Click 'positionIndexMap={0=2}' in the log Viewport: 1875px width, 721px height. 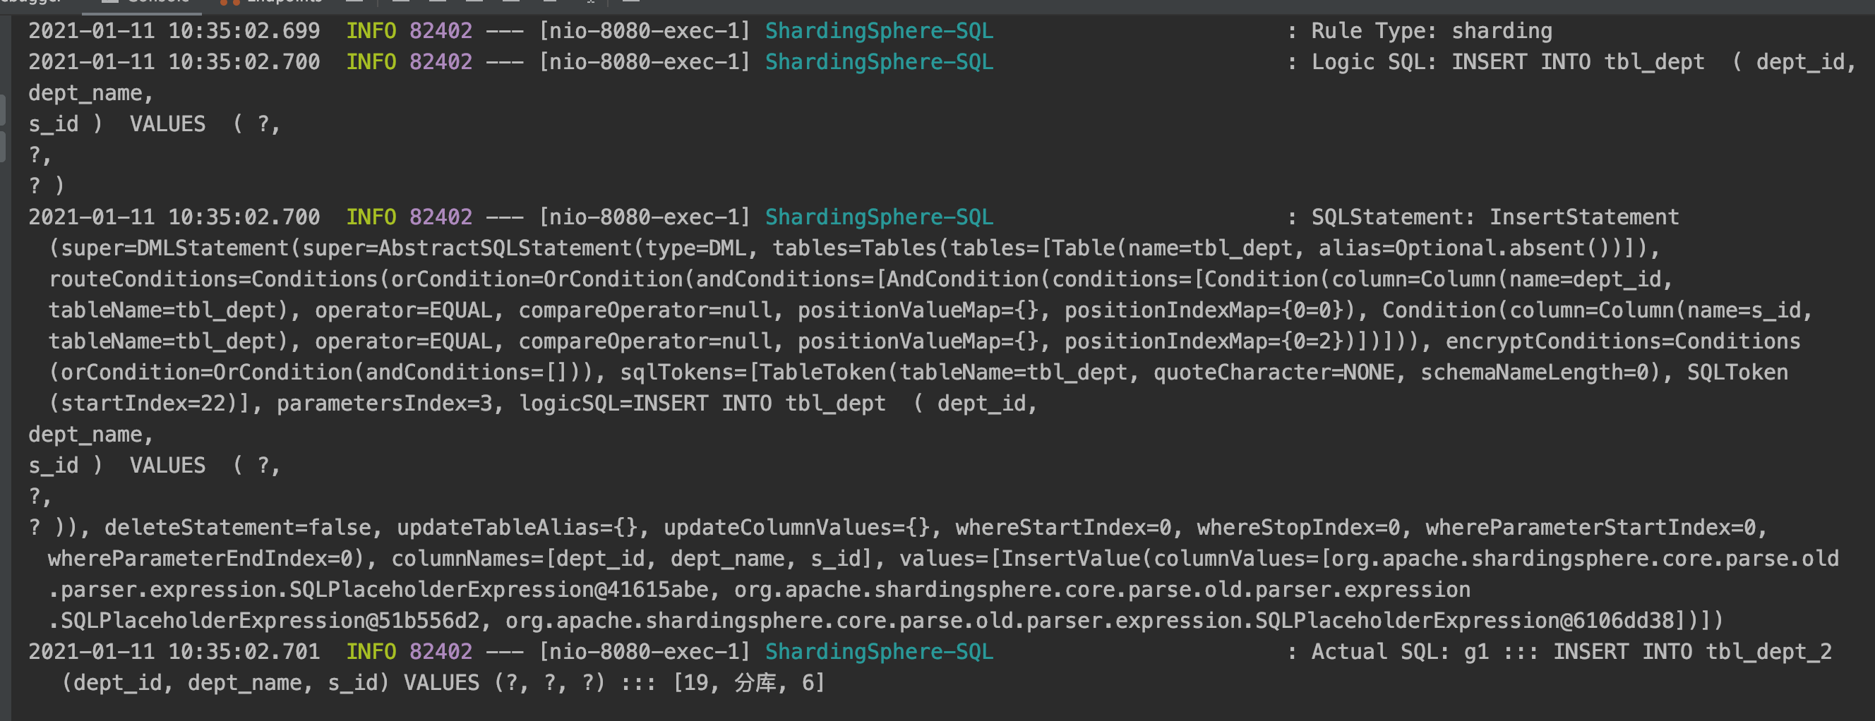[1203, 341]
